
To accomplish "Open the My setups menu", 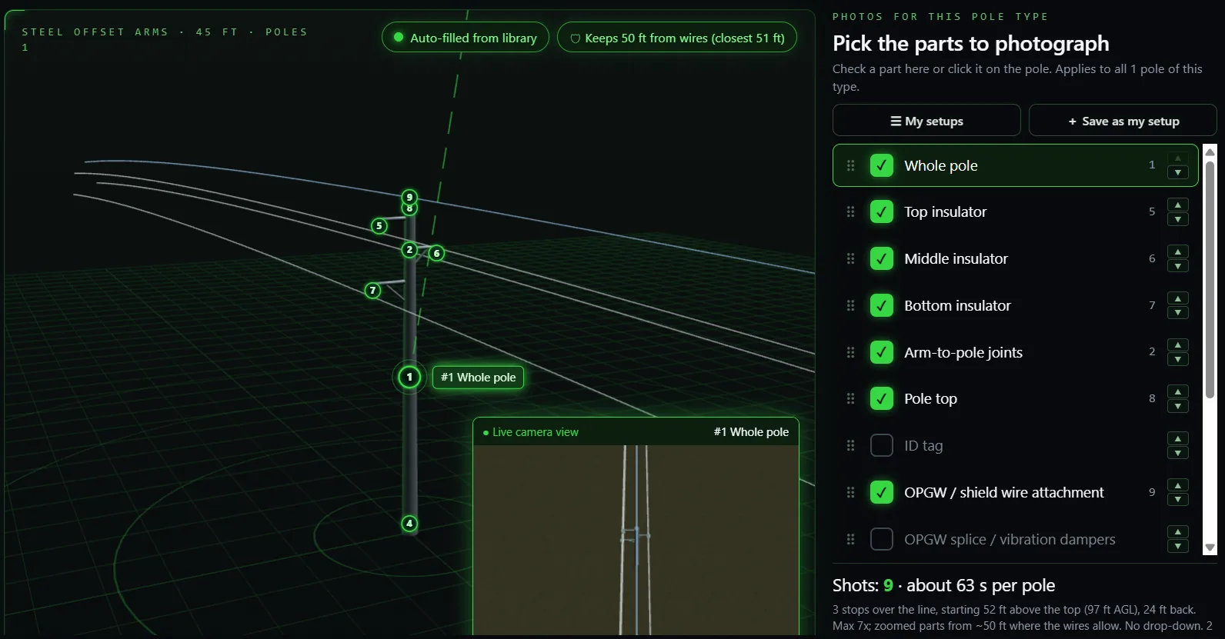I will pos(926,121).
